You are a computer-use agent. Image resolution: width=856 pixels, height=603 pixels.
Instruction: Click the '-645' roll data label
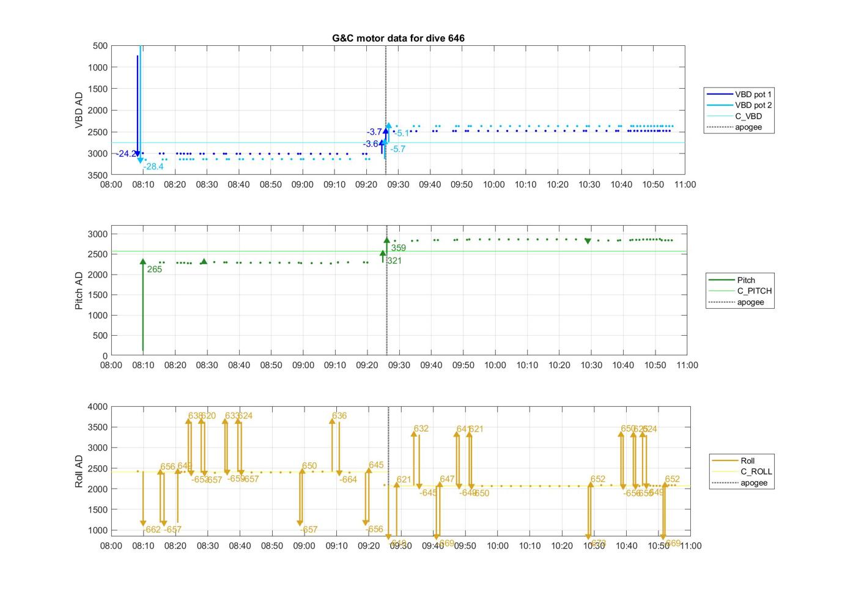pos(428,493)
